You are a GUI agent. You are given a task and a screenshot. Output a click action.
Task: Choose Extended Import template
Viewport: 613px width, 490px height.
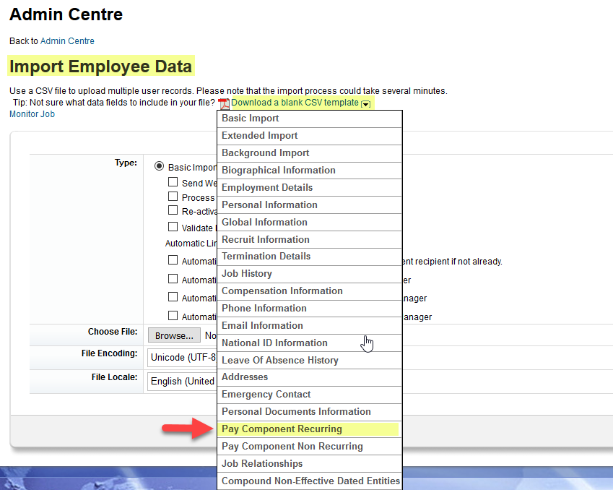coord(310,136)
